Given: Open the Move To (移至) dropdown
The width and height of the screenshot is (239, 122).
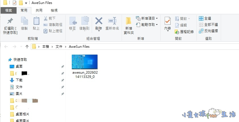Looking at the screenshot, I should click(x=72, y=24).
